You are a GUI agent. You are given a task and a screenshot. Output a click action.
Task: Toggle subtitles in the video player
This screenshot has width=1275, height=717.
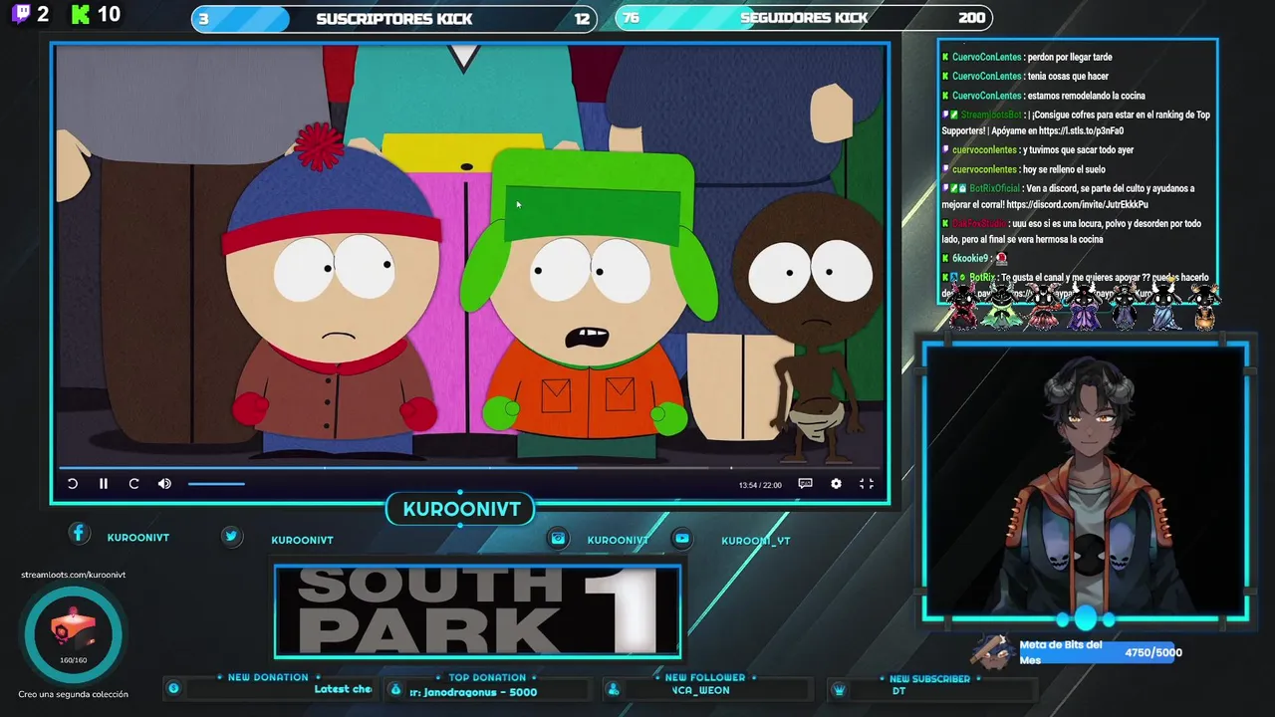[x=805, y=484]
